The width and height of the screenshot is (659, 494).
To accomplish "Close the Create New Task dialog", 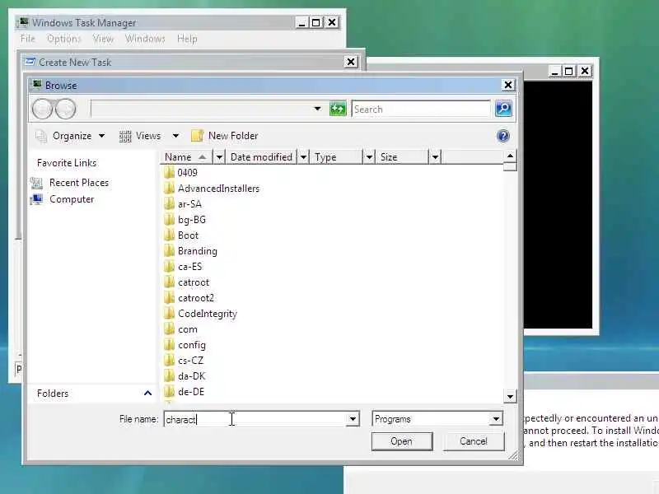I will pyautogui.click(x=351, y=63).
